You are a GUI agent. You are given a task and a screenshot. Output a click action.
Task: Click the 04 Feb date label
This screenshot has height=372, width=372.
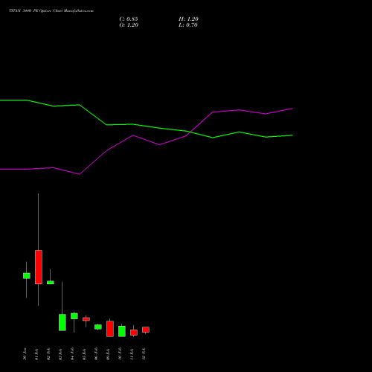tap(72, 354)
